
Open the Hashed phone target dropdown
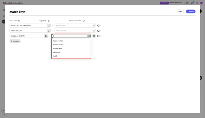coord(75,31)
